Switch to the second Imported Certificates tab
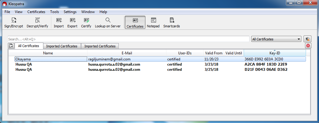The width and height of the screenshot is (319, 123). [x=100, y=46]
